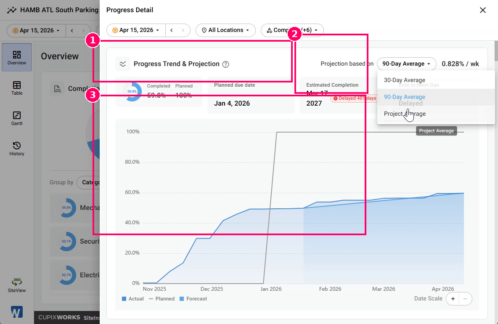Screen dimensions: 498x324
Task: Decrease Date Scale with minus button
Action: 465,299
